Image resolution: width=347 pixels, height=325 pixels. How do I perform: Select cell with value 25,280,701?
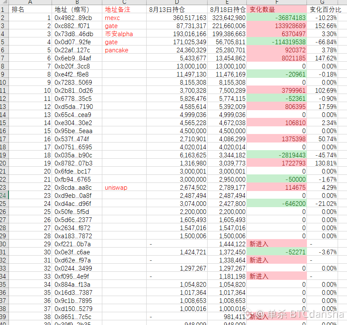coord(227,50)
